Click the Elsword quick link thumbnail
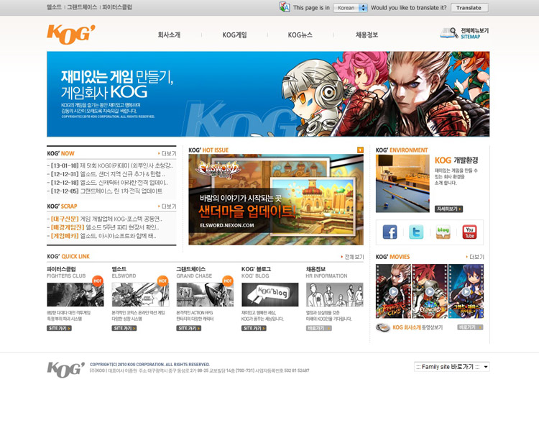The height and width of the screenshot is (428, 539). click(140, 294)
